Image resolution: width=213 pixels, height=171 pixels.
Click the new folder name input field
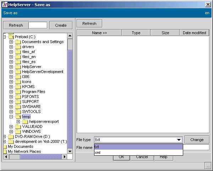pos(38,25)
